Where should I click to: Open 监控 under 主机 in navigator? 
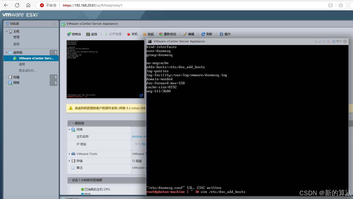[x=16, y=44]
